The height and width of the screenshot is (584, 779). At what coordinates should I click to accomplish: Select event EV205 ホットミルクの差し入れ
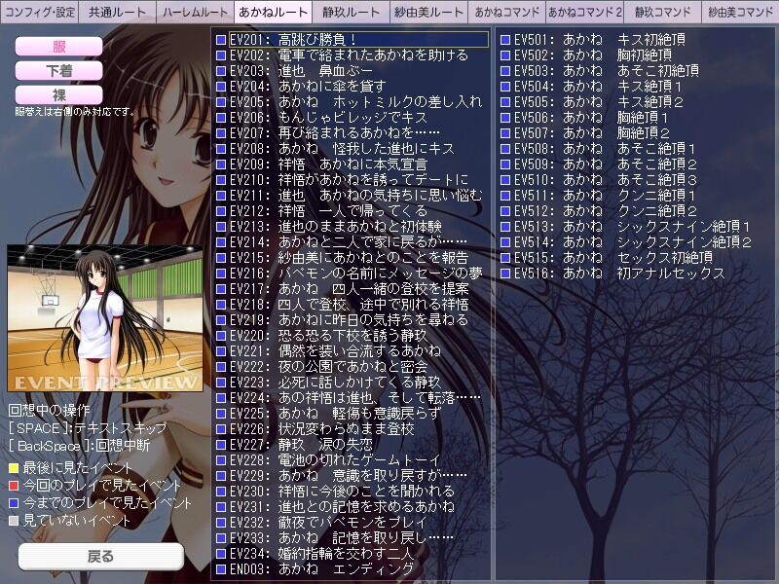[355, 102]
